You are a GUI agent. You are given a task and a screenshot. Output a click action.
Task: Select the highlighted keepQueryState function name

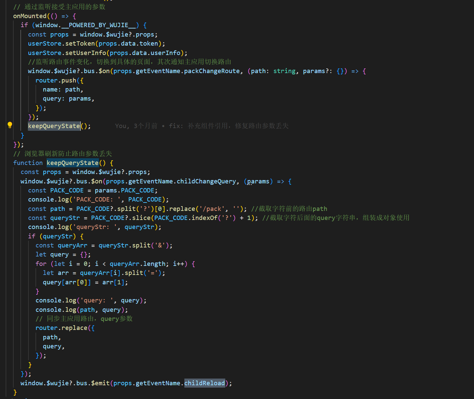click(x=72, y=163)
